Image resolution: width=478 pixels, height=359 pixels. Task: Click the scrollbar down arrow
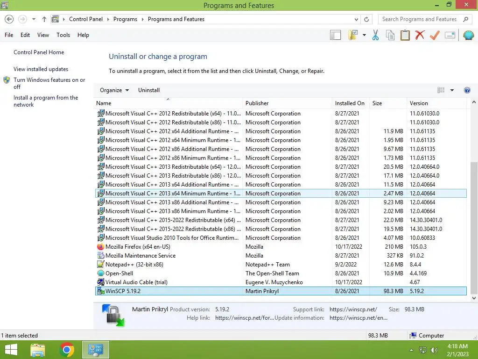click(474, 298)
